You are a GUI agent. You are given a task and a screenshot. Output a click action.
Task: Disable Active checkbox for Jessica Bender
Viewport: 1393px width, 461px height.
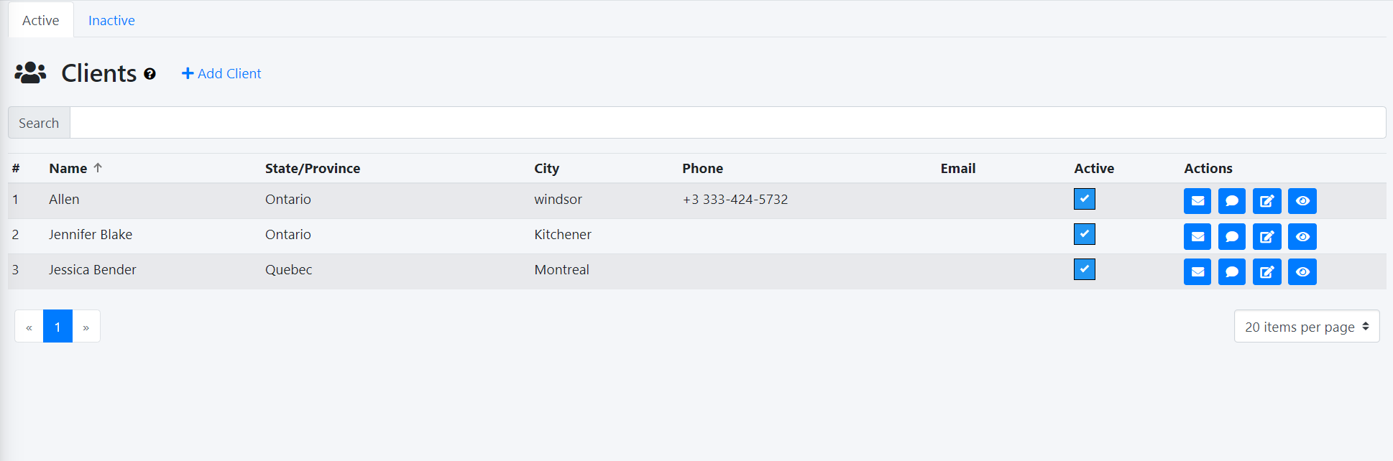click(1084, 269)
